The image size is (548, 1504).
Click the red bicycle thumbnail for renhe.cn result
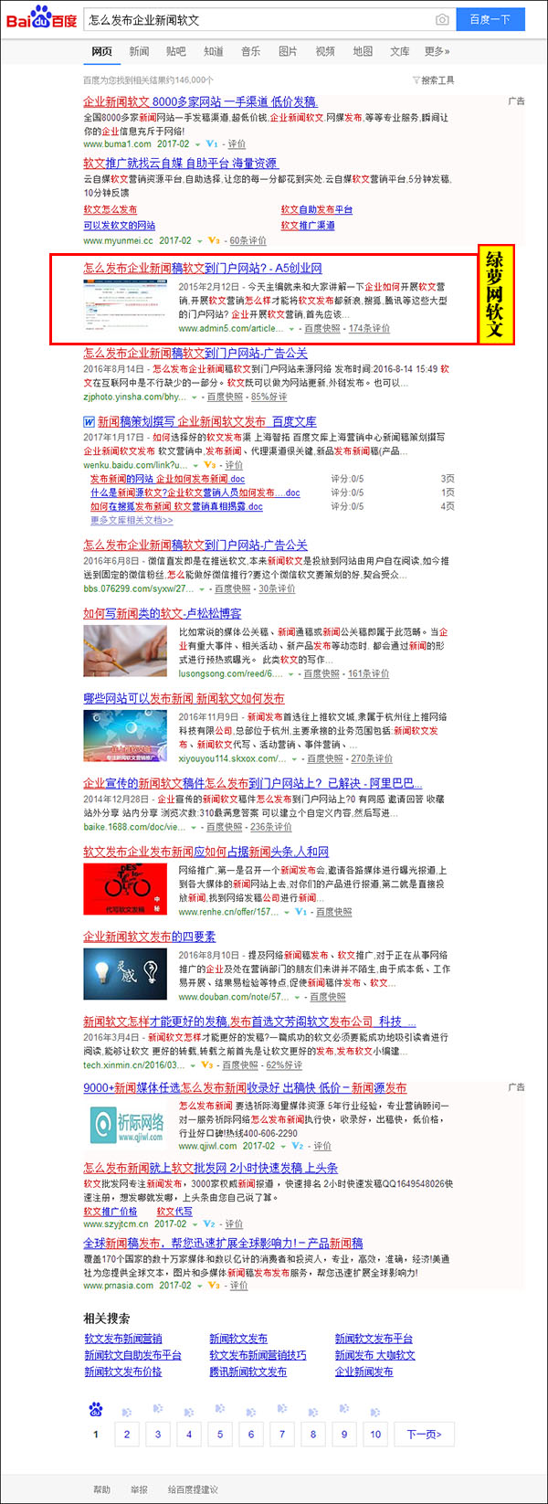pyautogui.click(x=125, y=887)
